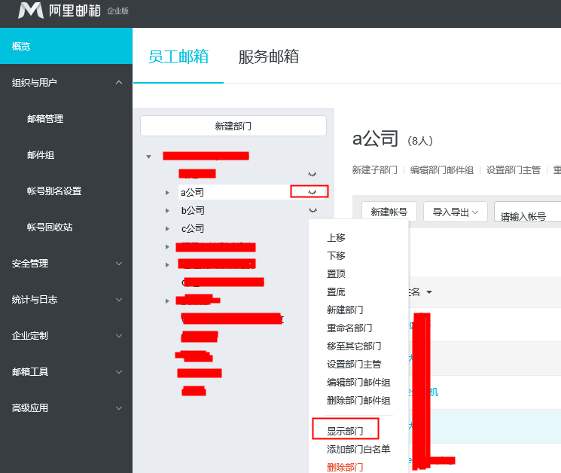The image size is (561, 473).
Task: Expand the c公司 department tree node
Action: coord(167,229)
